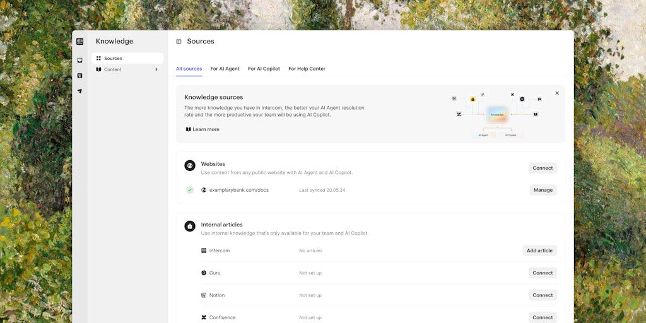This screenshot has height=323, width=646.
Task: Click Add article for Intercom
Action: click(x=539, y=250)
